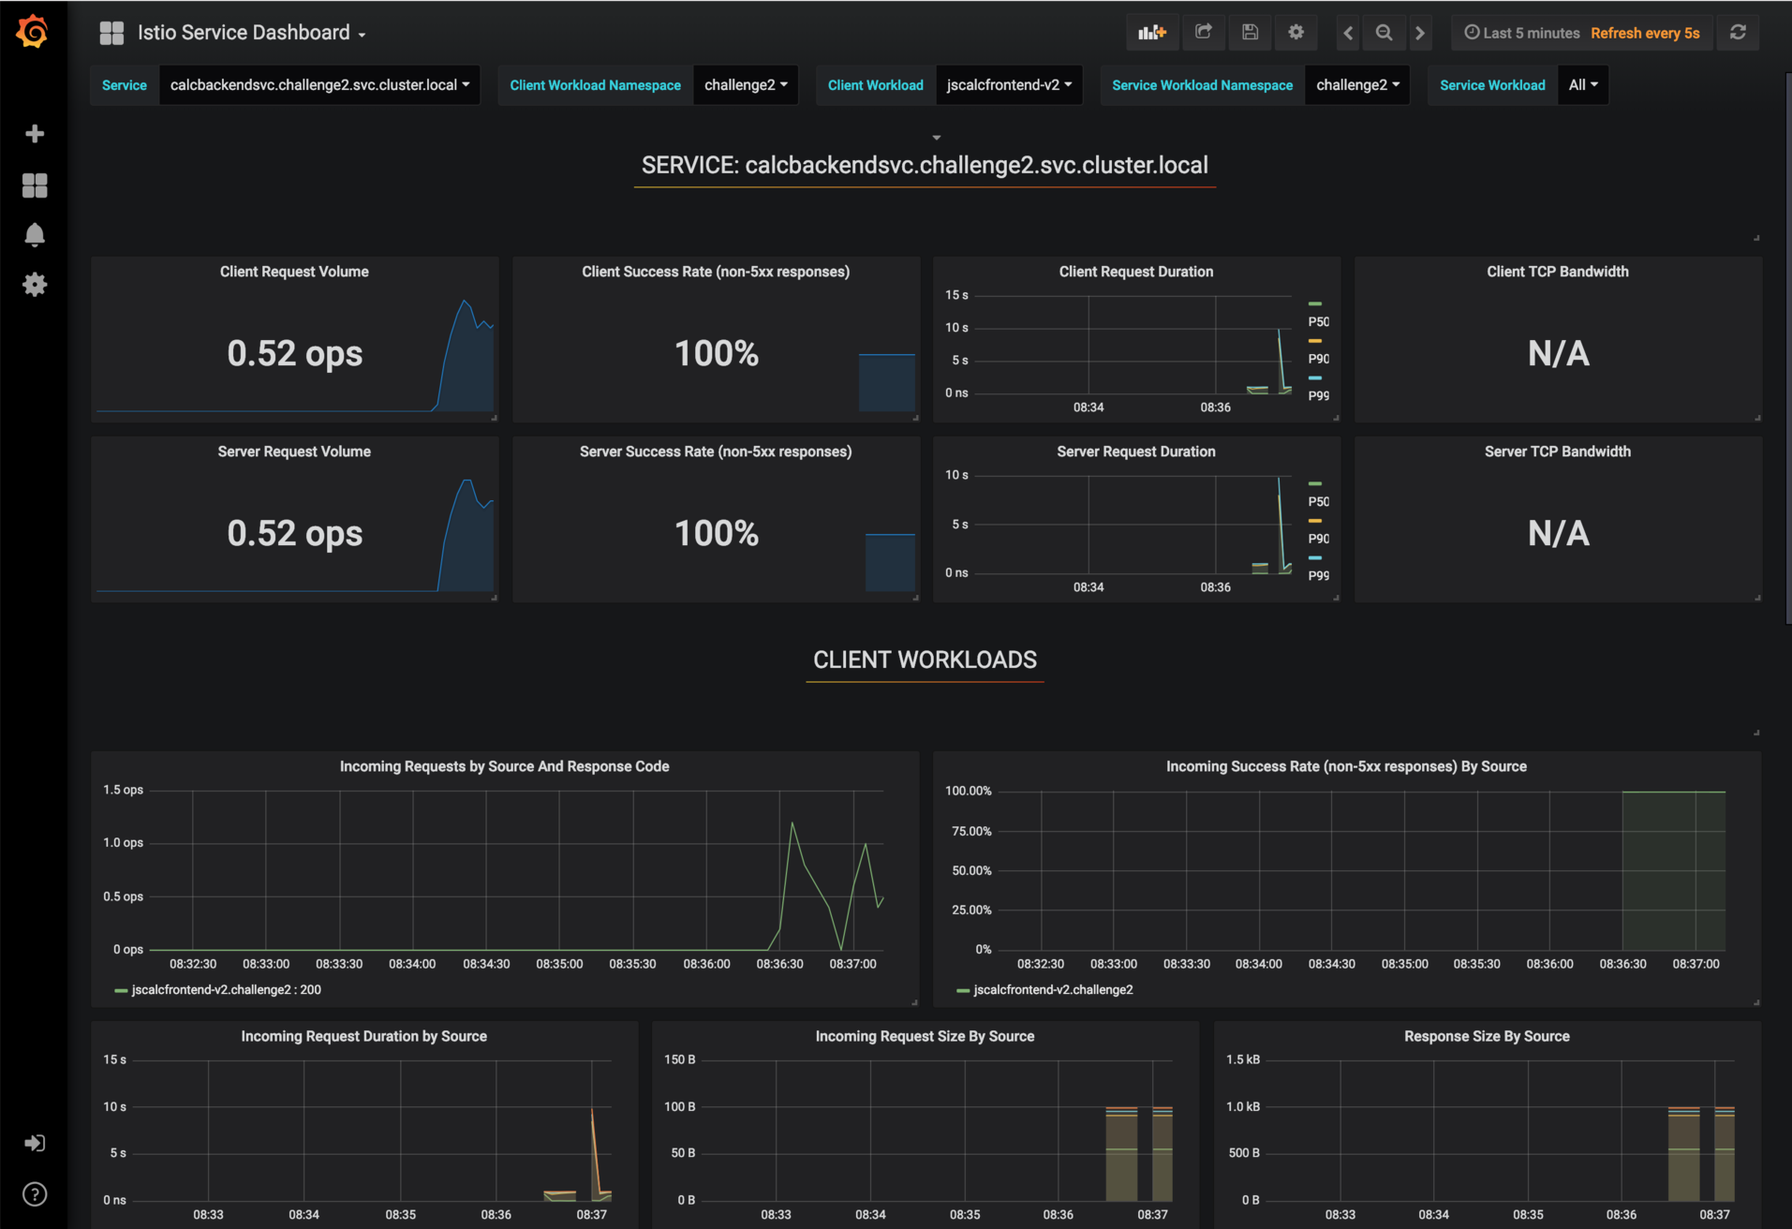
Task: Open Incoming Success Rate By Source panel menu
Action: click(1346, 766)
